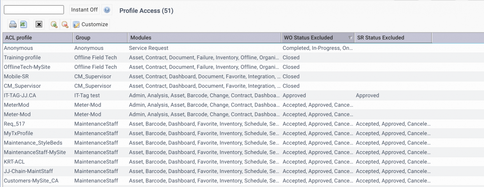Open the Training-profile row

[242, 57]
